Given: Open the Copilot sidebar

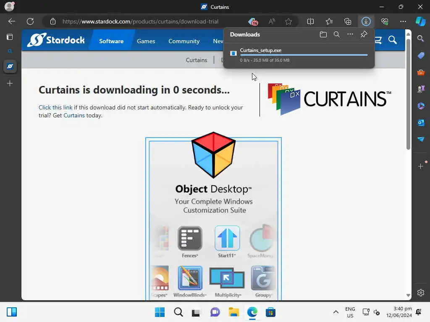Looking at the screenshot, I should [x=420, y=21].
